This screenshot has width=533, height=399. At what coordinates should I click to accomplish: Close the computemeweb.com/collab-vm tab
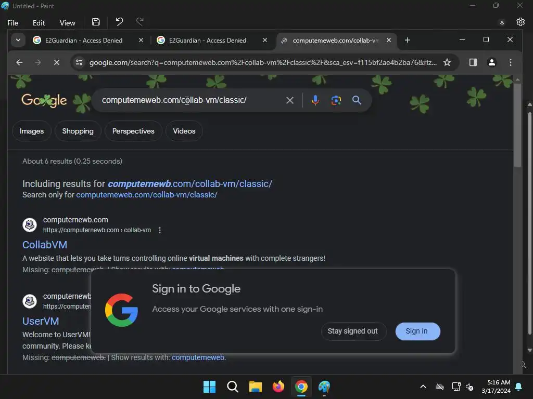(x=389, y=40)
